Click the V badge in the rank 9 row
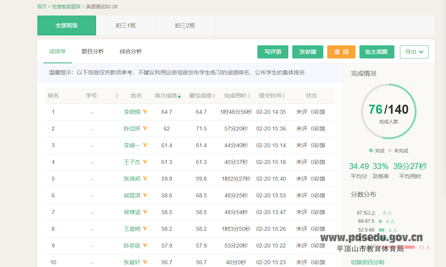The width and height of the screenshot is (446, 267). pos(145,246)
